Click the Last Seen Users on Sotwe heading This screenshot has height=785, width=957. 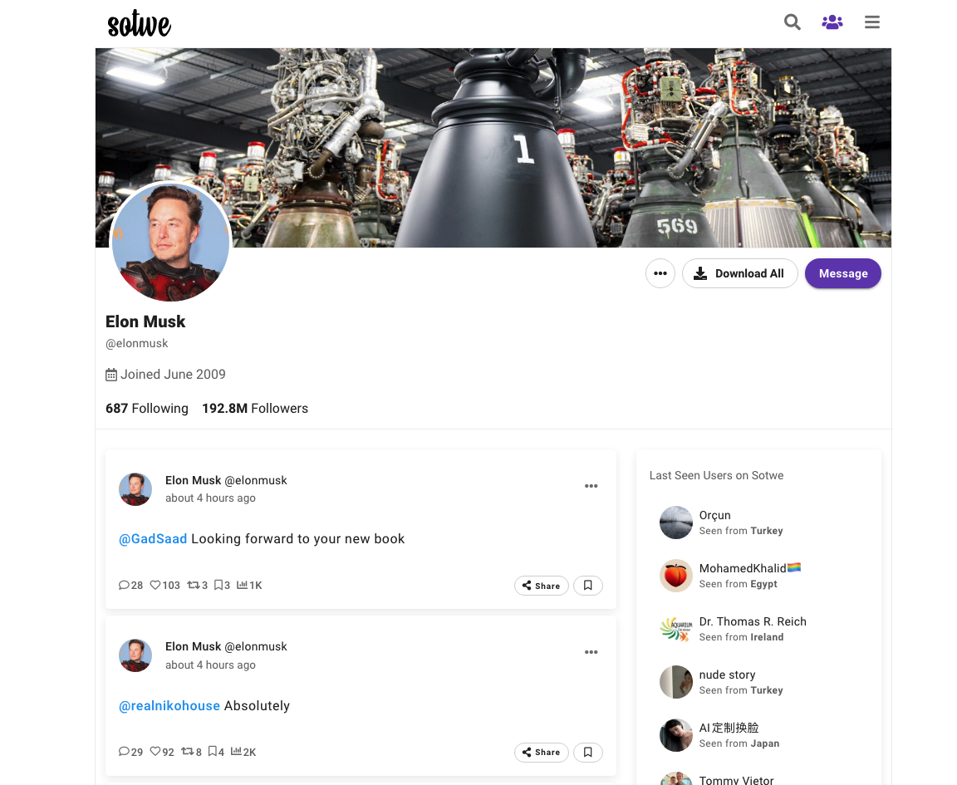click(716, 475)
